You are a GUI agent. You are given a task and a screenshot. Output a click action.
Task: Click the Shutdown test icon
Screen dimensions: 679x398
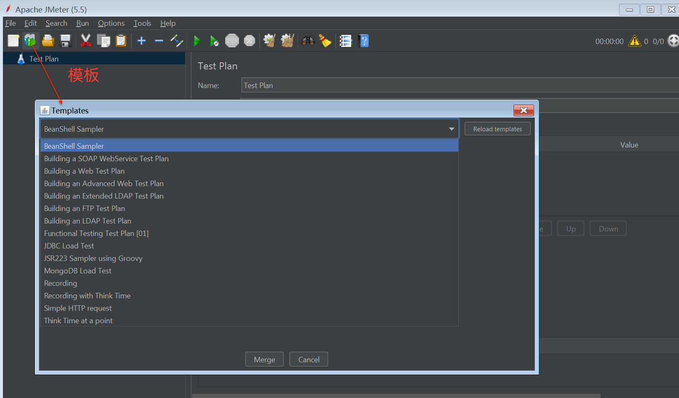click(x=249, y=41)
